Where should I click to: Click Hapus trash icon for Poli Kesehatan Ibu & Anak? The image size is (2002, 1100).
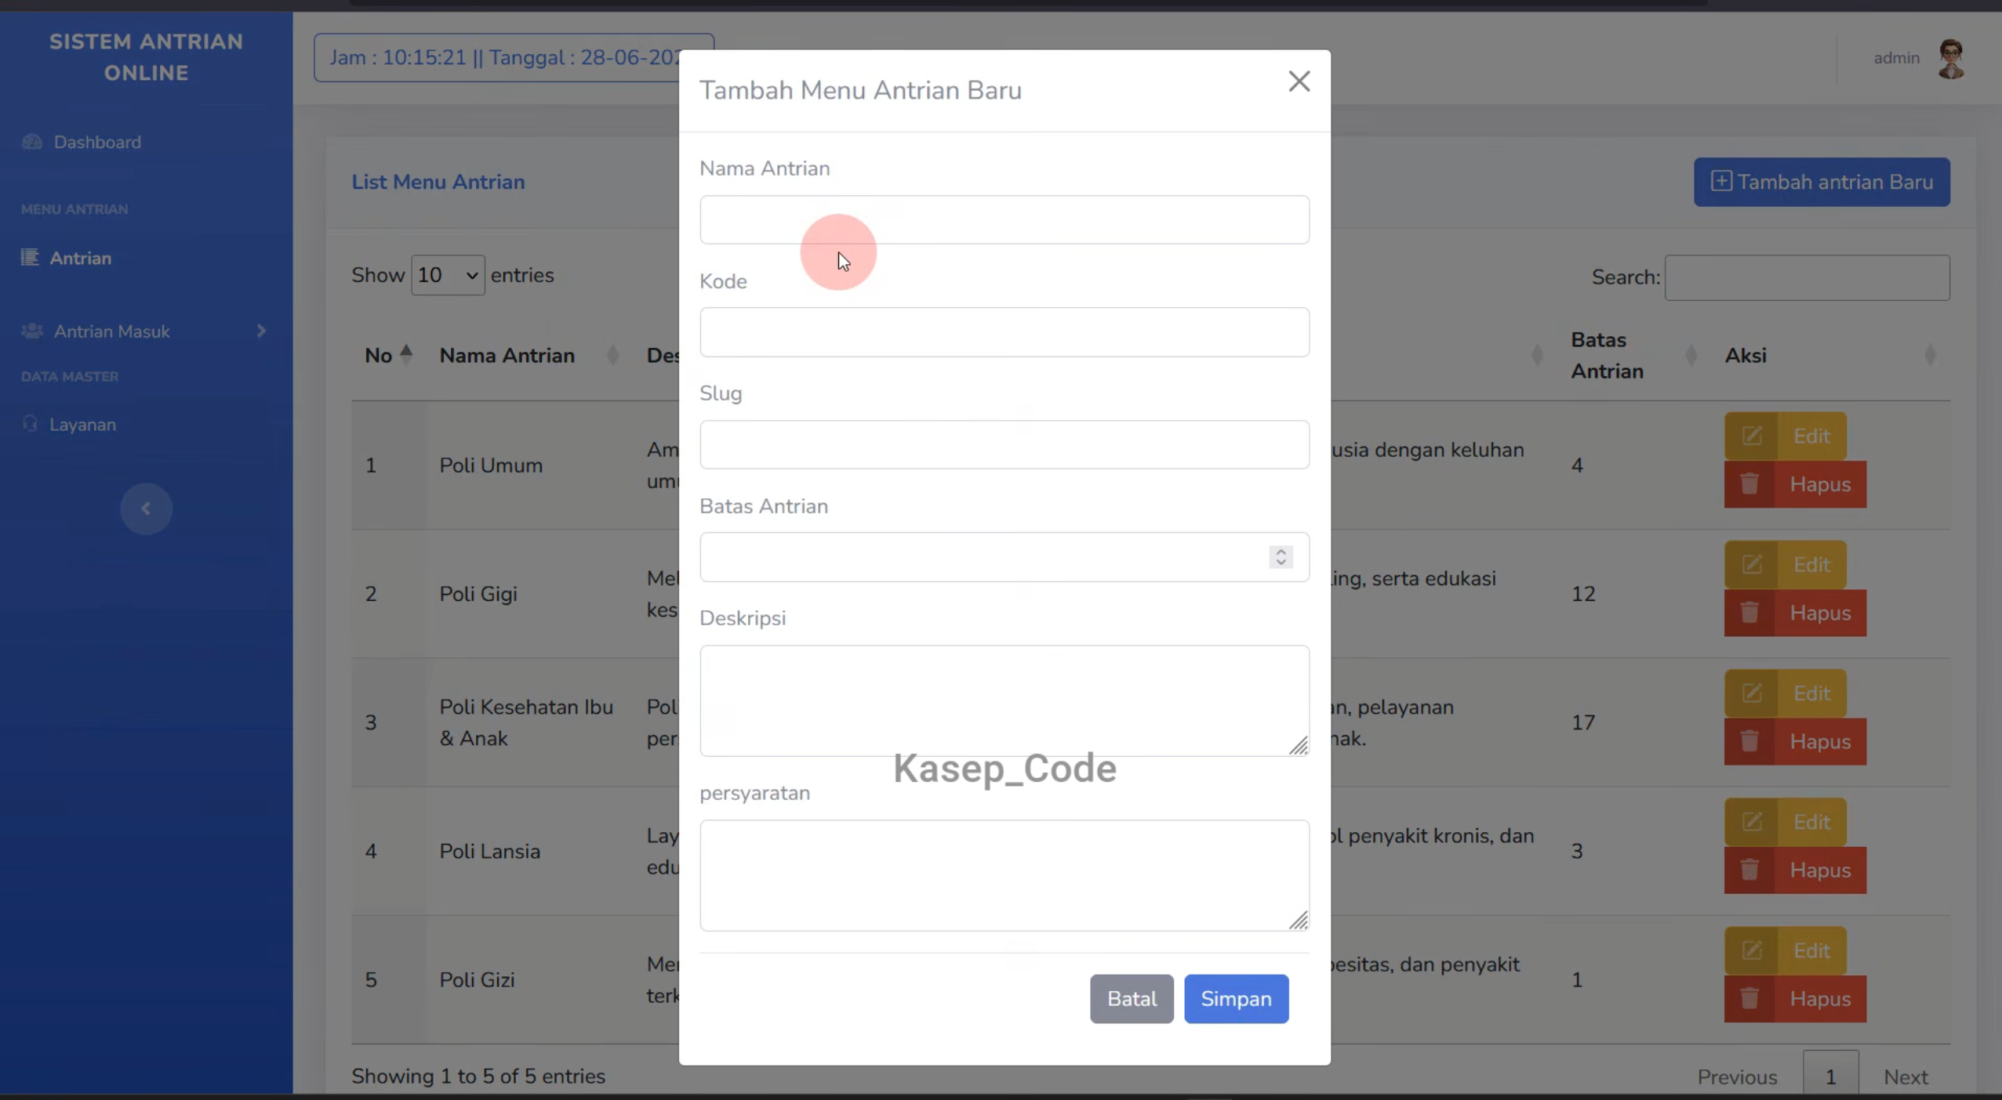1749,741
